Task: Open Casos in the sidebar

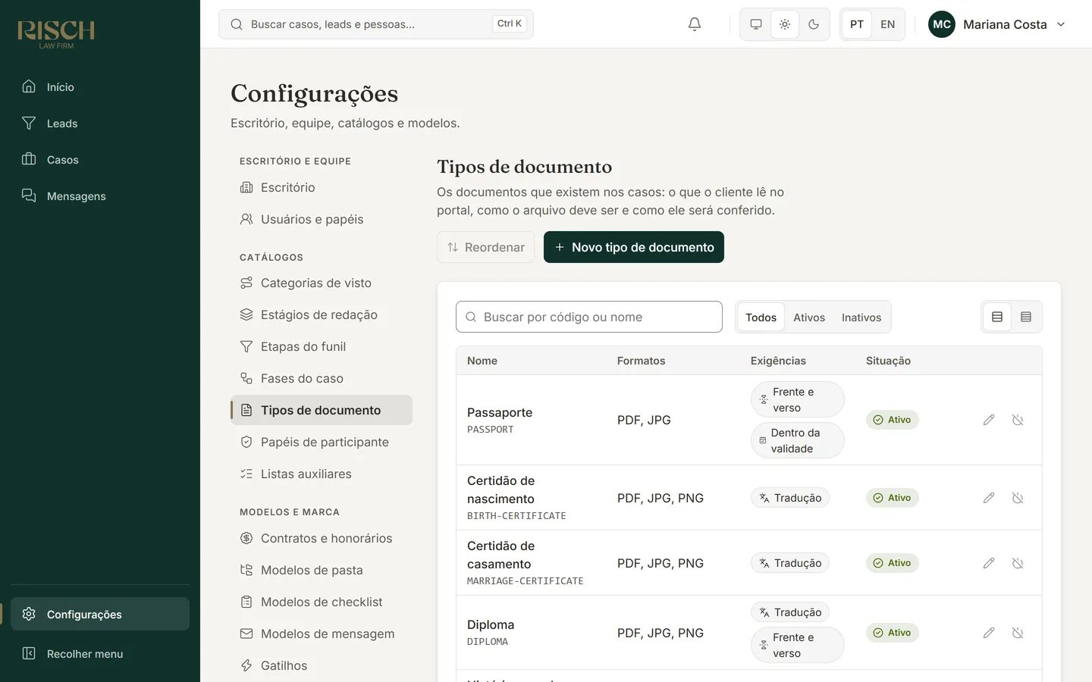Action: click(x=100, y=160)
